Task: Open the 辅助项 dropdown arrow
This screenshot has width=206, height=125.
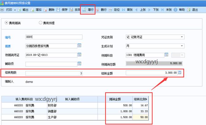Action: click(75, 64)
